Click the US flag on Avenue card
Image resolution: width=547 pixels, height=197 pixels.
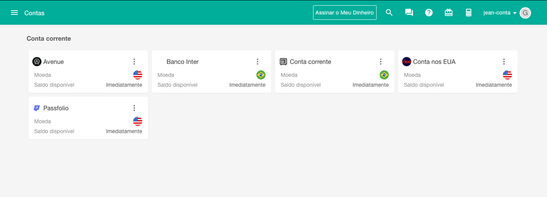point(138,75)
